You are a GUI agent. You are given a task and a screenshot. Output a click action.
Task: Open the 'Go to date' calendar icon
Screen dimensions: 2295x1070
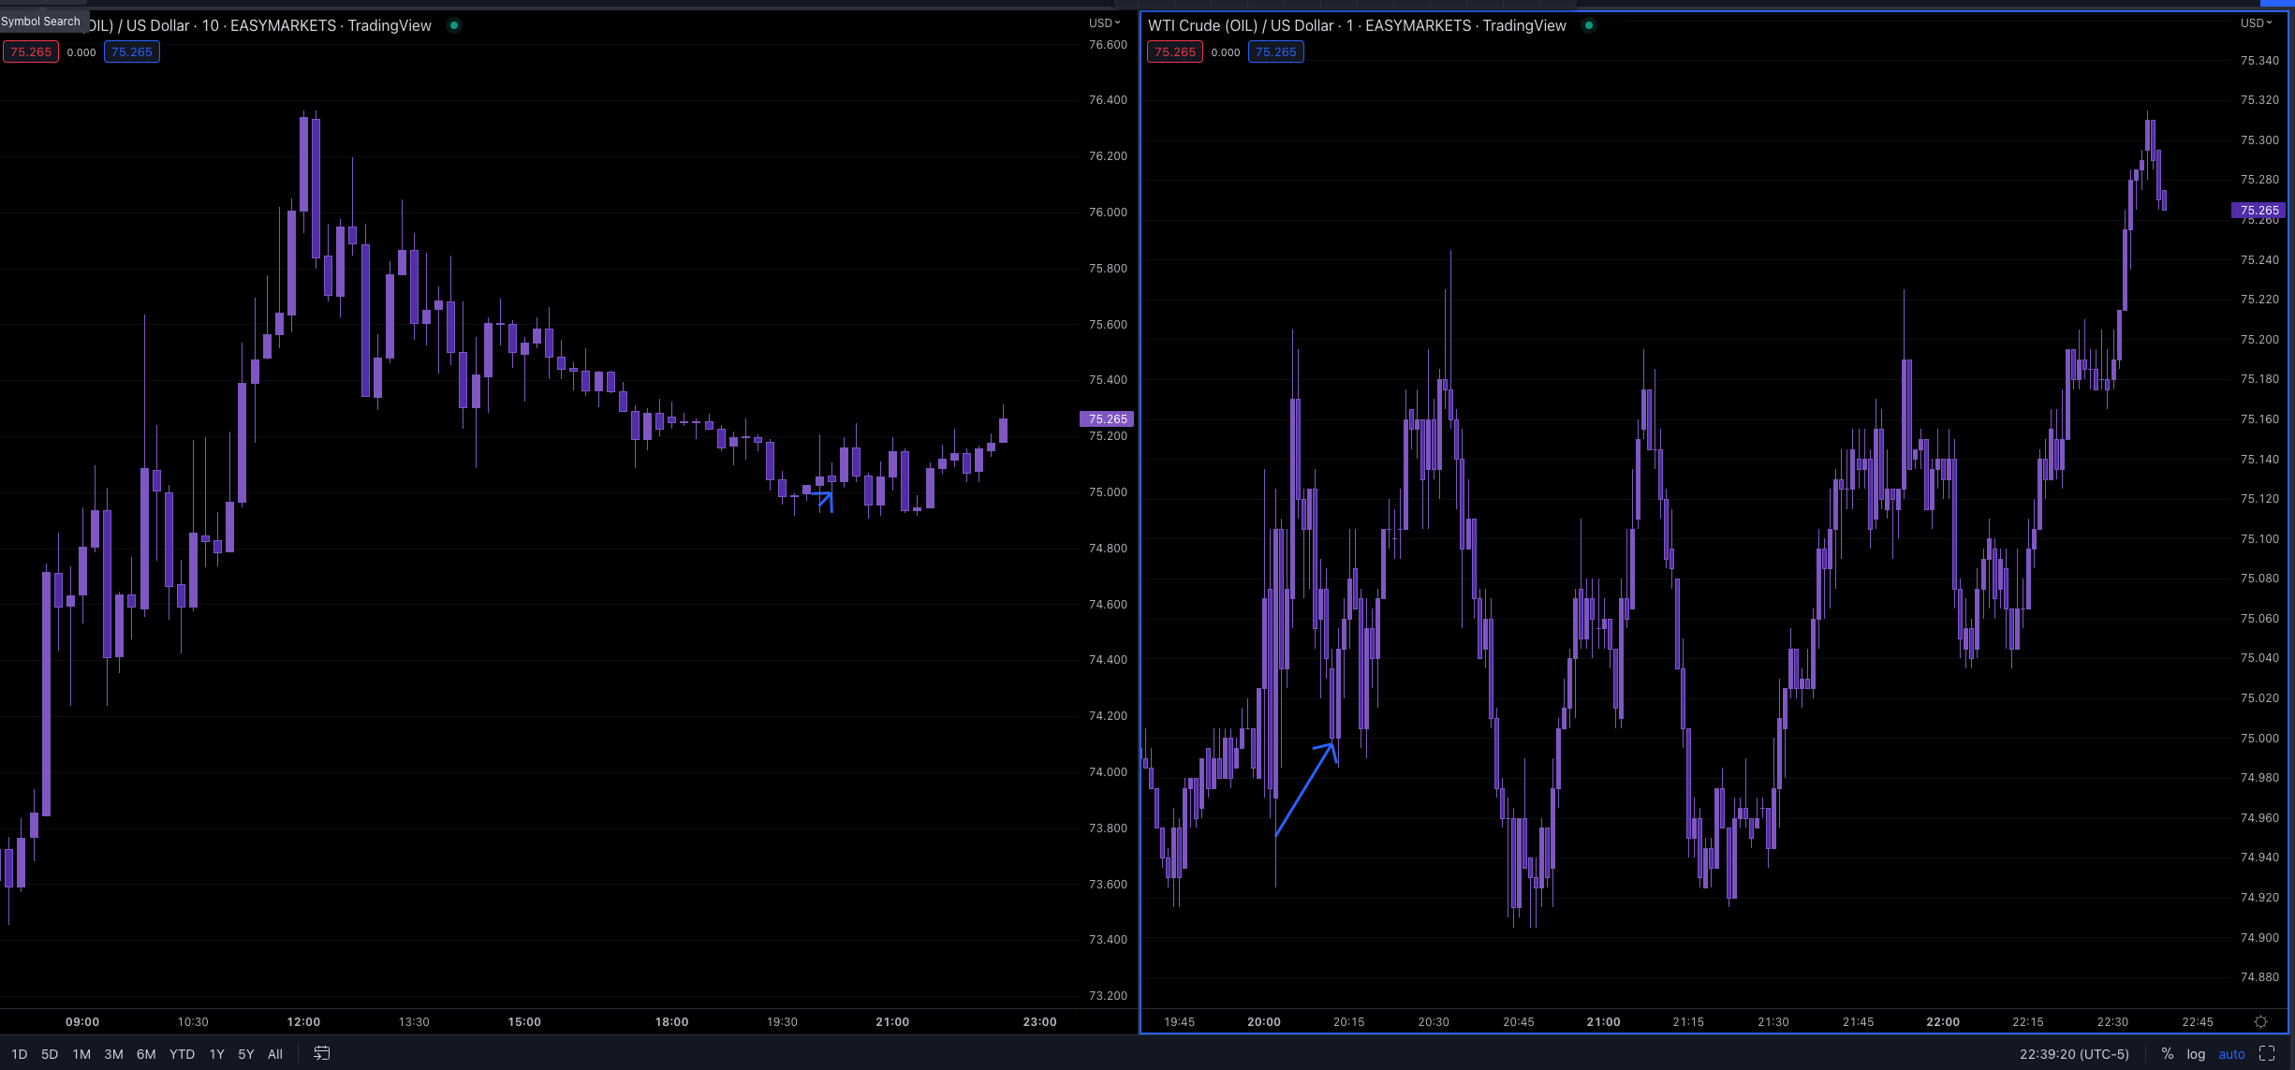click(321, 1054)
